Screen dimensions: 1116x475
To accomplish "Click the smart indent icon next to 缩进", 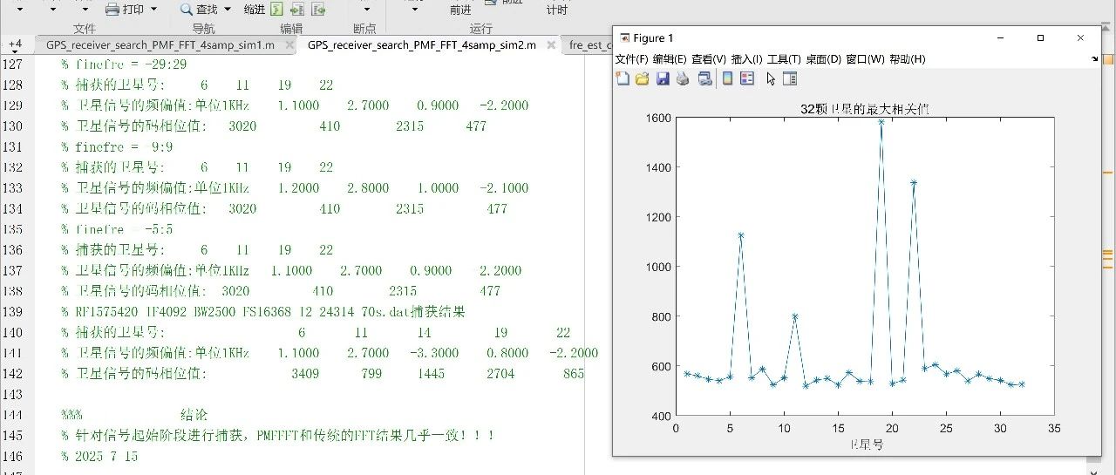I will click(276, 10).
